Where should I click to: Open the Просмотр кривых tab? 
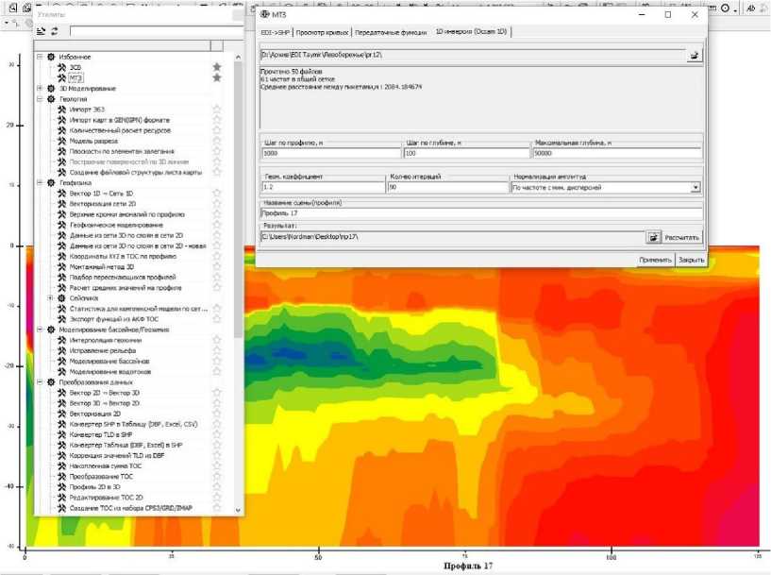[323, 32]
